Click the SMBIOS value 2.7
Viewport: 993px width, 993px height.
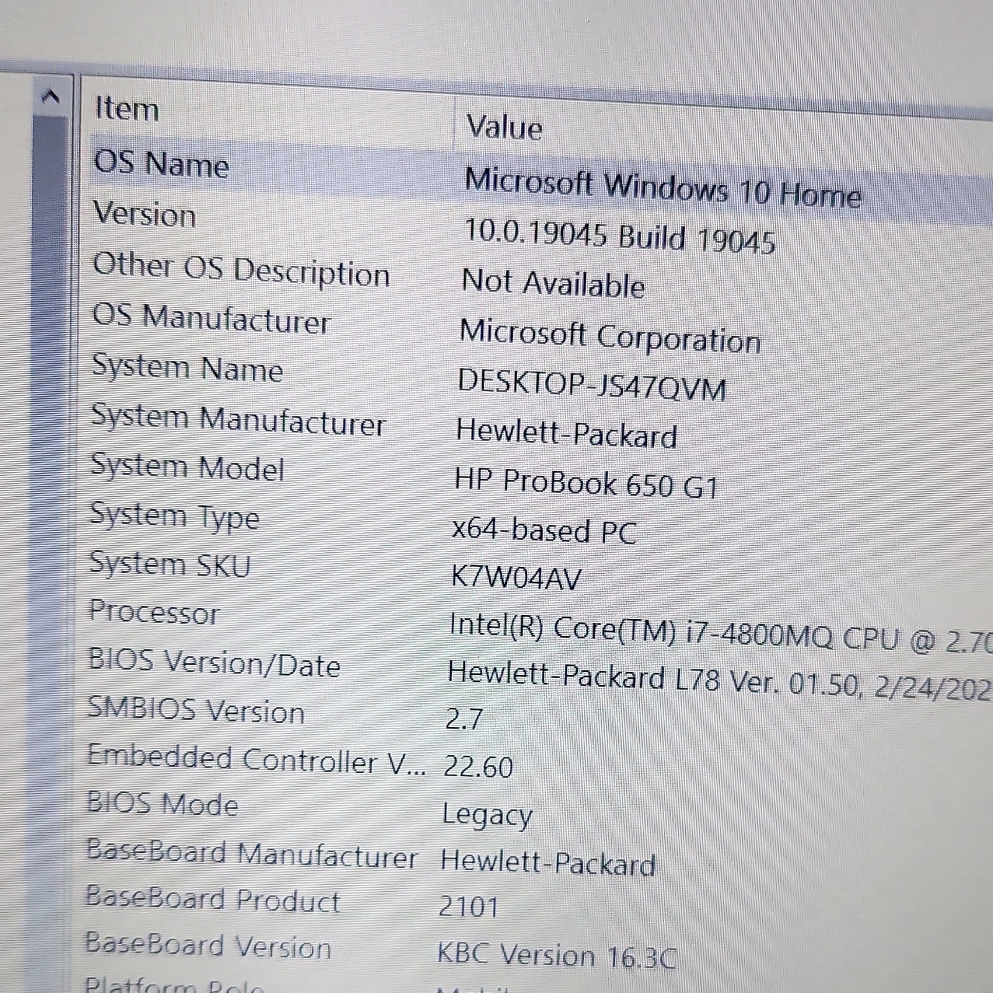(x=464, y=719)
